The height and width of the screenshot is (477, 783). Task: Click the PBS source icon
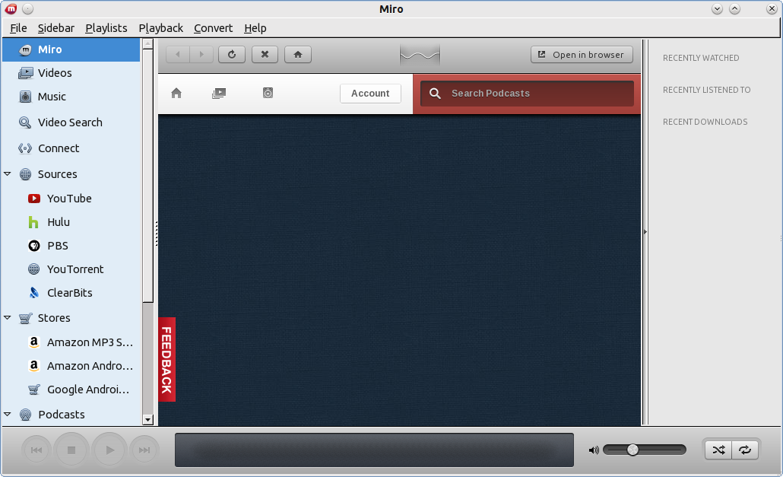[34, 246]
